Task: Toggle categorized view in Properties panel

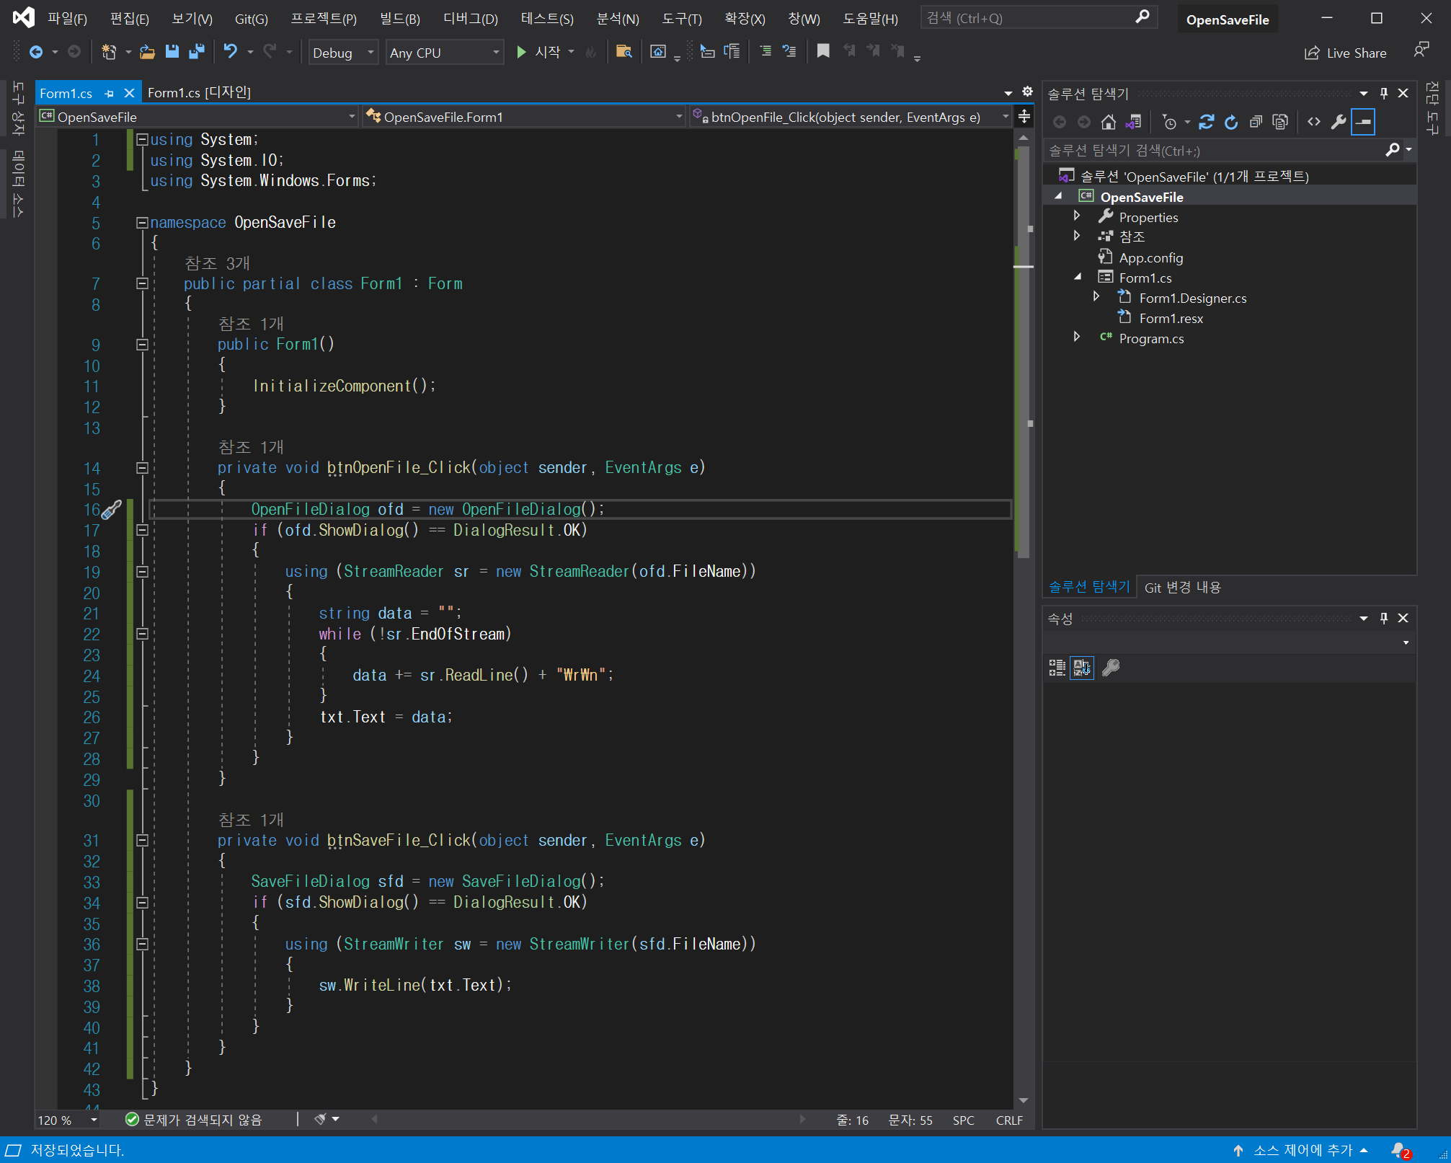Action: pyautogui.click(x=1057, y=668)
